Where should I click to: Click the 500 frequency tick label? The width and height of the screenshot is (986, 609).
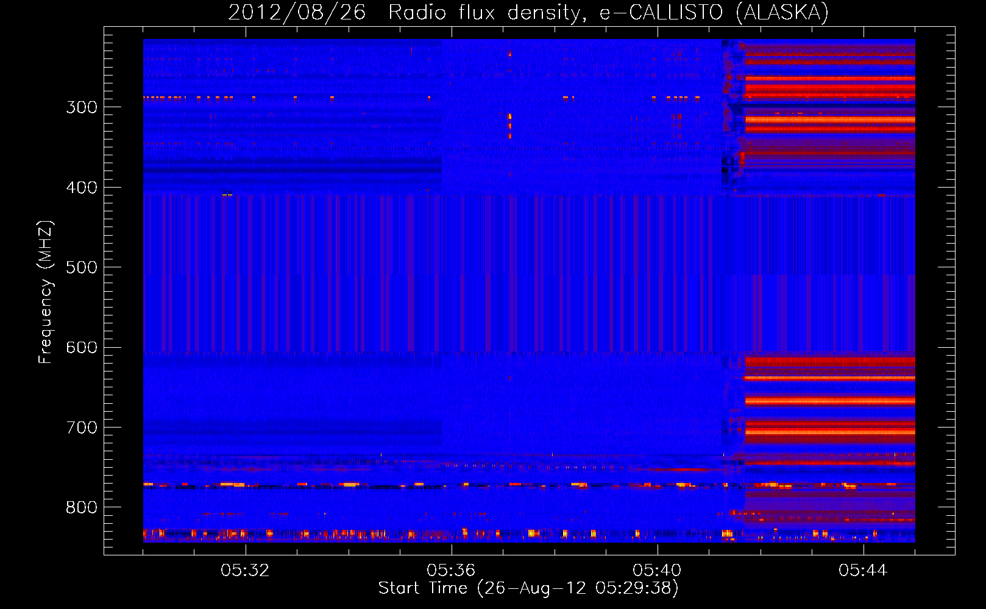coord(82,267)
